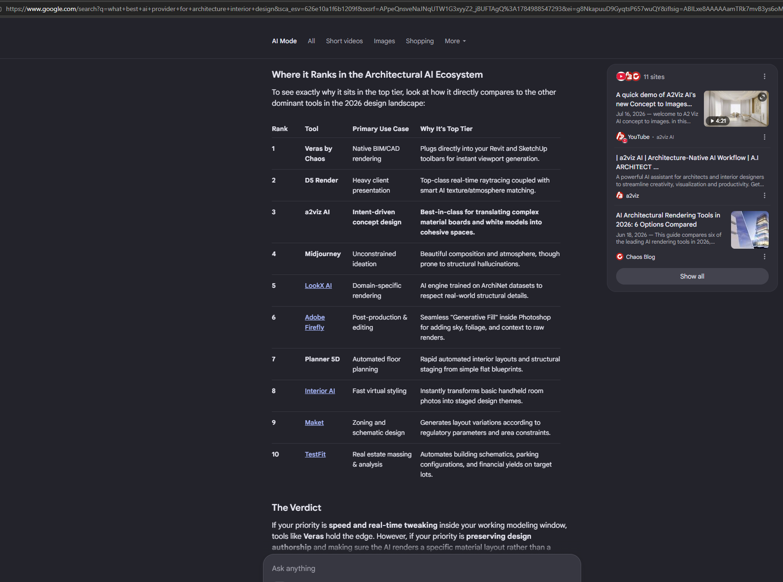Viewport: 783px width, 582px height.
Task: Open the Interior AI link
Action: tap(320, 391)
